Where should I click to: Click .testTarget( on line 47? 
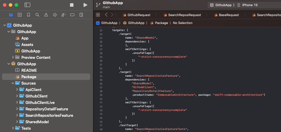[128, 125]
